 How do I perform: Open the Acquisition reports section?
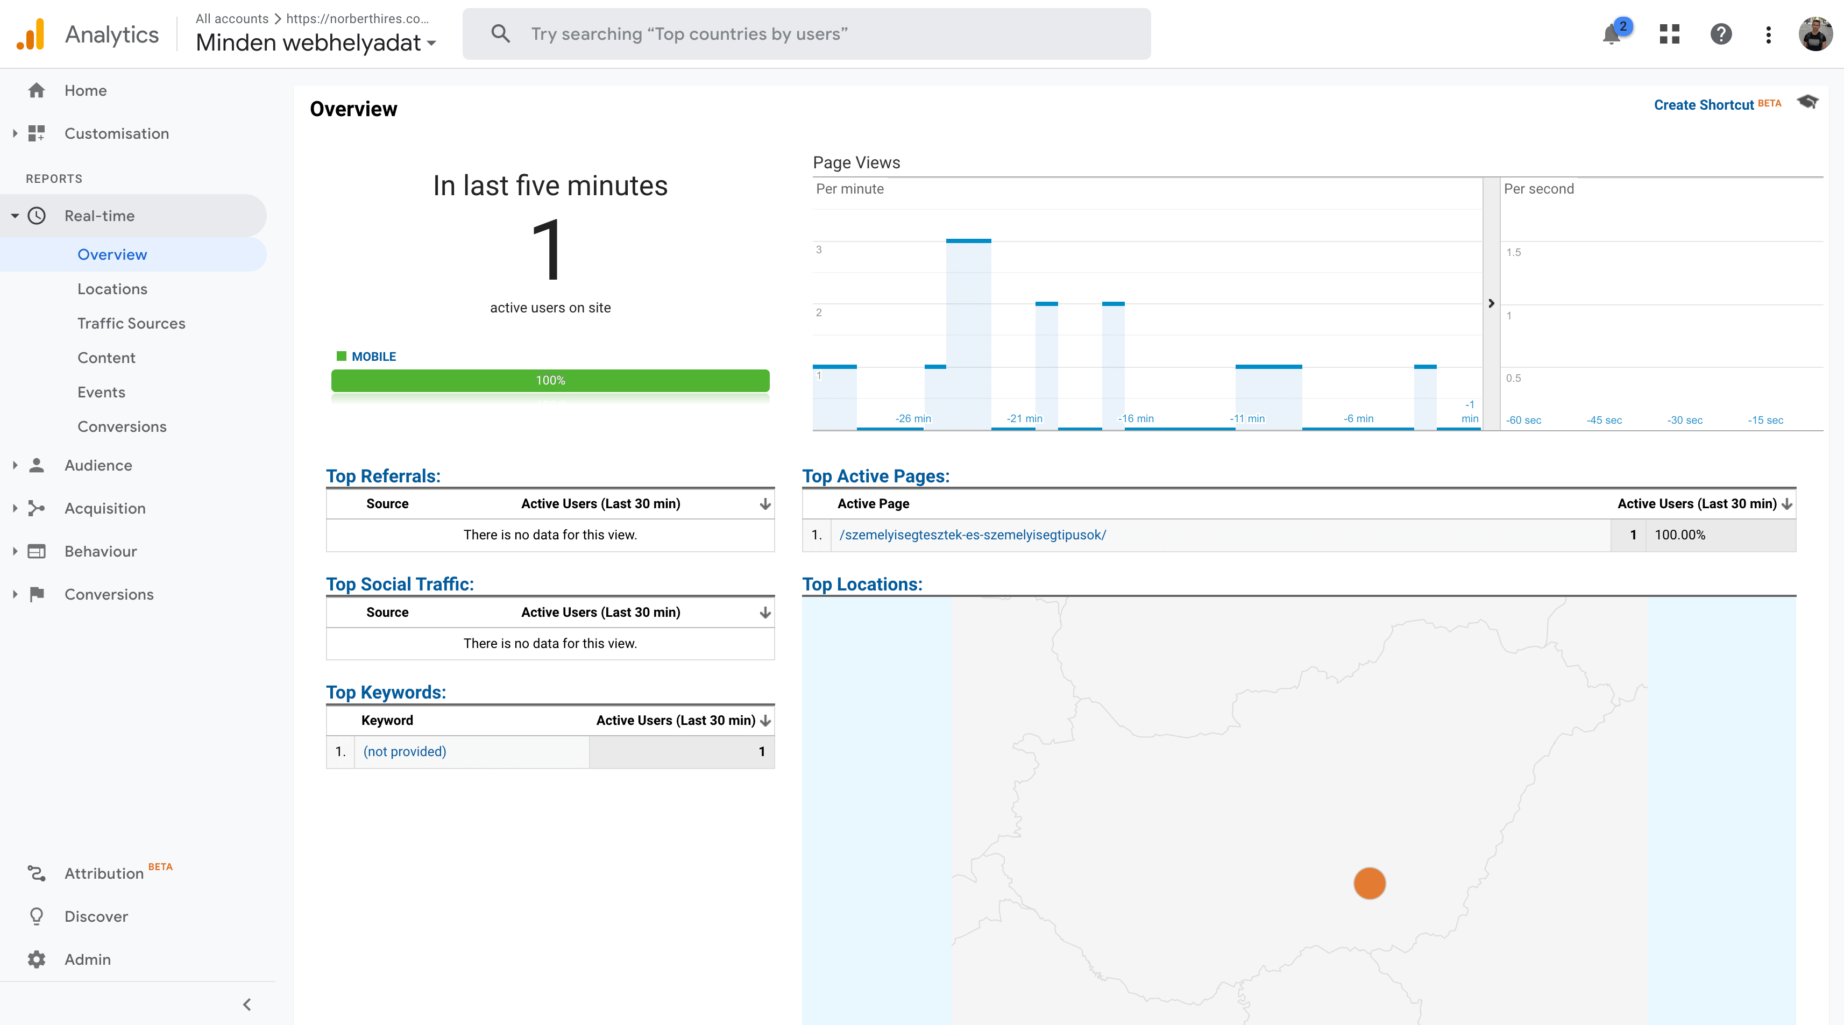pyautogui.click(x=105, y=509)
